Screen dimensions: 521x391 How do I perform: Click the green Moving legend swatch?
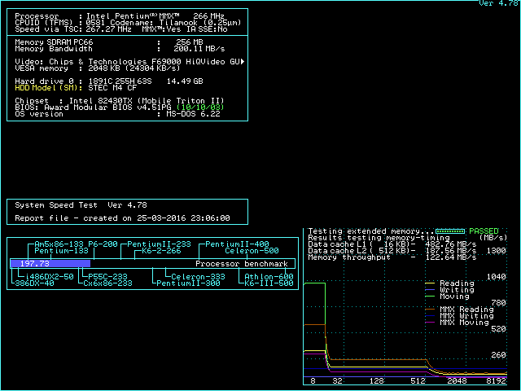pos(430,297)
